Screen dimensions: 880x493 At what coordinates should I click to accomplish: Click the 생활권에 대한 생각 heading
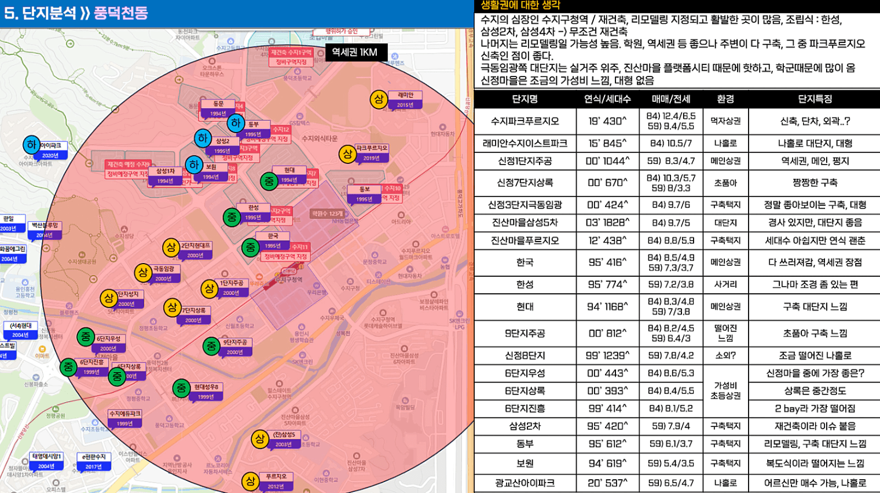pos(520,5)
